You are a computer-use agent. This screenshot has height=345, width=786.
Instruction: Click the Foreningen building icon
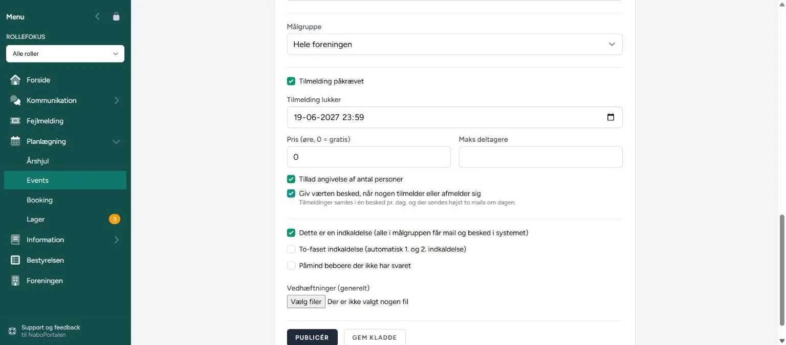point(15,281)
